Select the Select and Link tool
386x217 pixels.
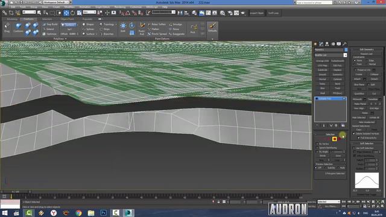coord(5,13)
